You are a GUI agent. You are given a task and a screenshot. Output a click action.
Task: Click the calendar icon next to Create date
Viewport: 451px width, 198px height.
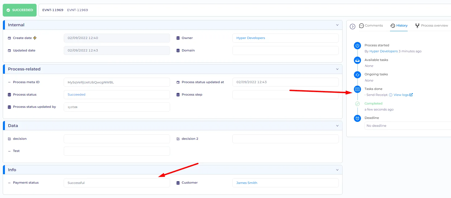(x=9, y=38)
